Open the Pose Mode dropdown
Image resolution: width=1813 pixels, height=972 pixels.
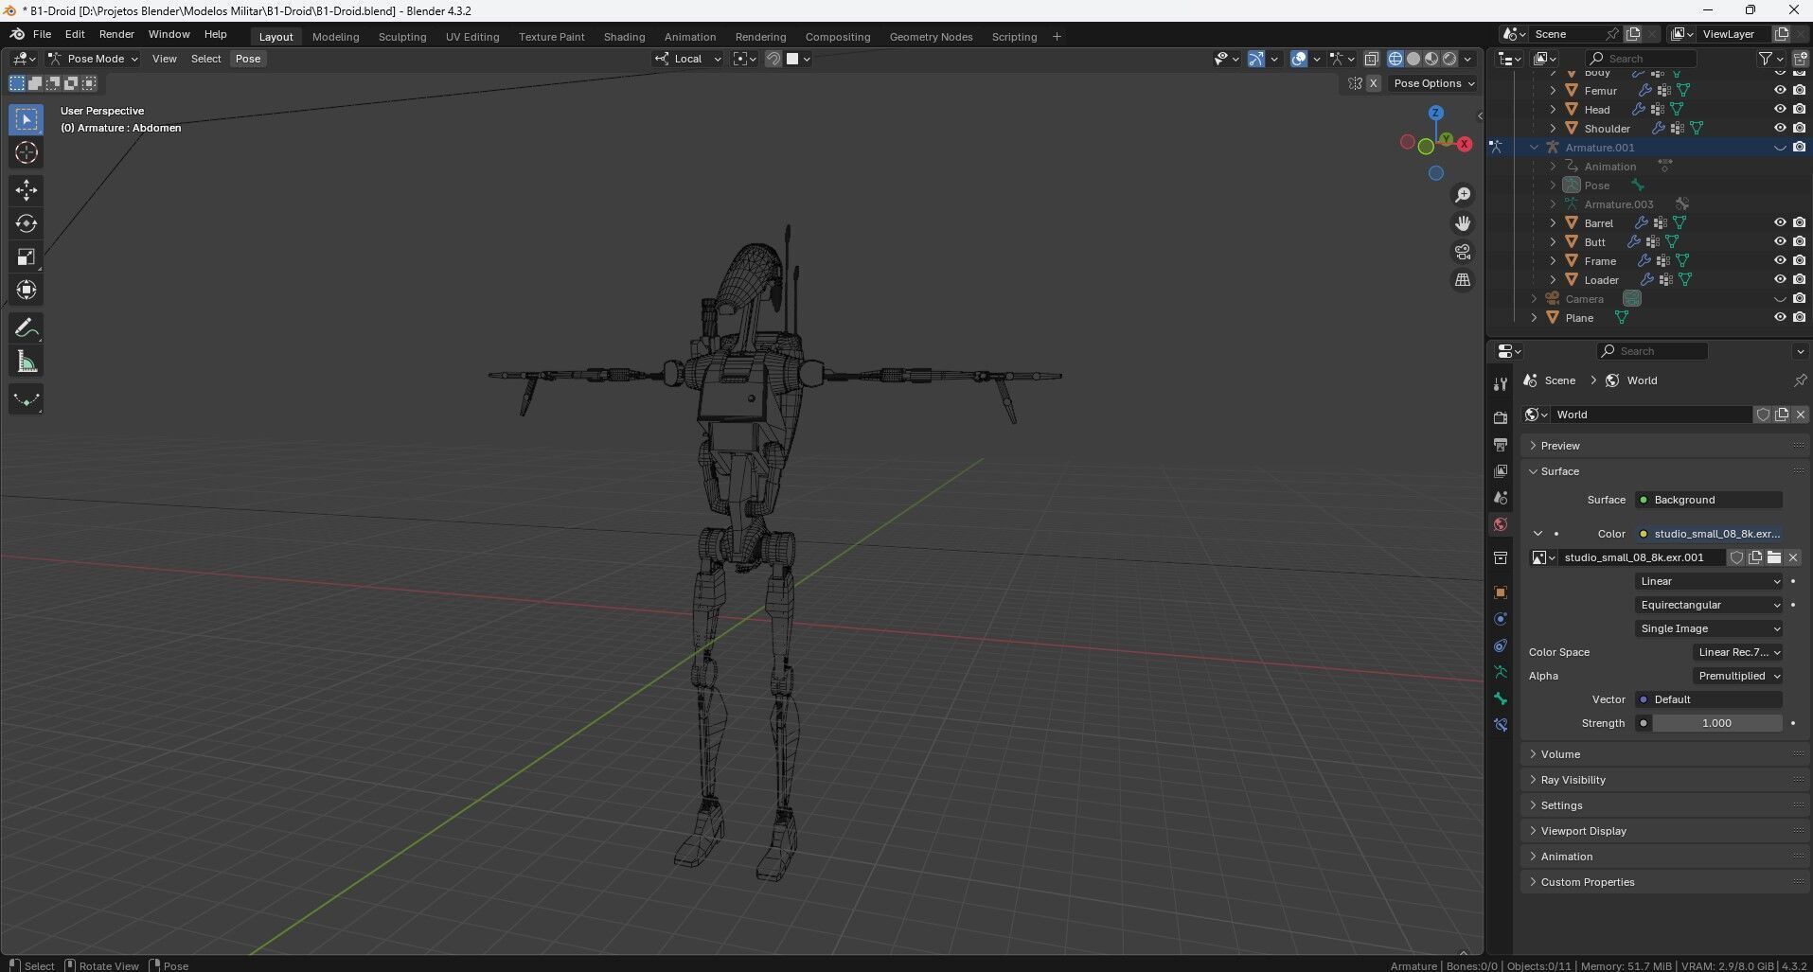coord(93,59)
